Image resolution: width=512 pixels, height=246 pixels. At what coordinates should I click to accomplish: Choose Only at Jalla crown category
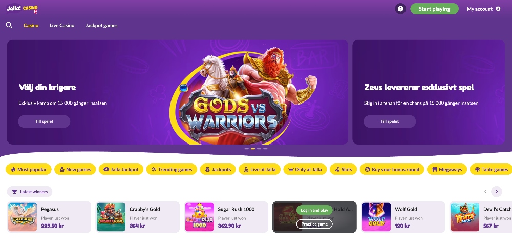pyautogui.click(x=305, y=169)
